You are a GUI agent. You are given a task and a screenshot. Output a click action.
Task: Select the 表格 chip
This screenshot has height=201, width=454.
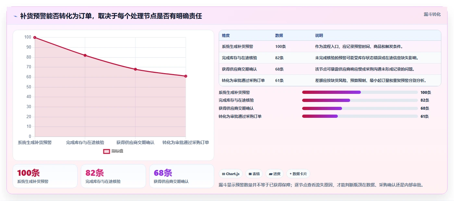point(254,174)
